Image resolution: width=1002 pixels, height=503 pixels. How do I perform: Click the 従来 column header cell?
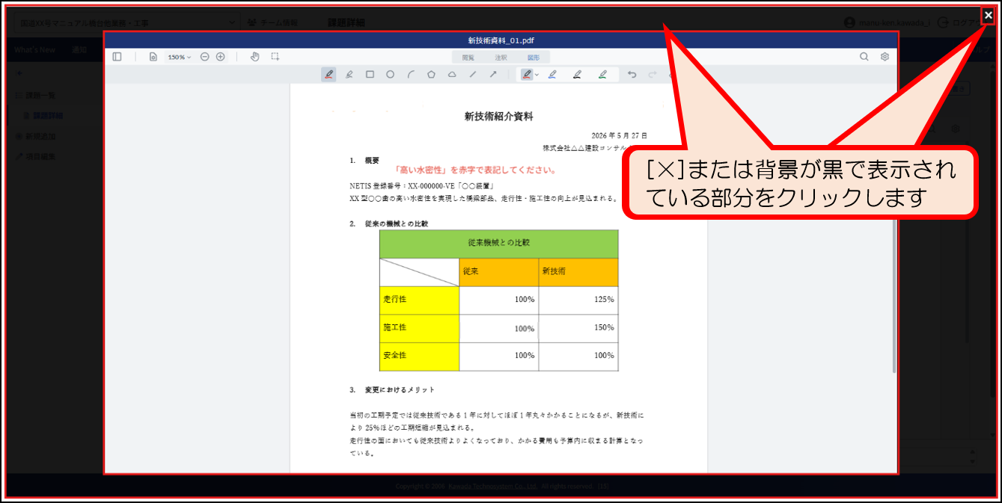[498, 272]
